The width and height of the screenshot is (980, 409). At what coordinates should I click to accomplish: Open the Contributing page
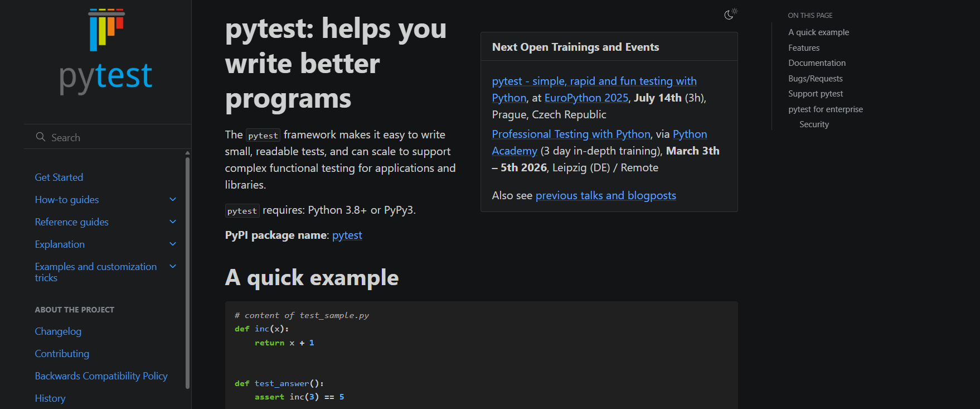[x=62, y=354]
